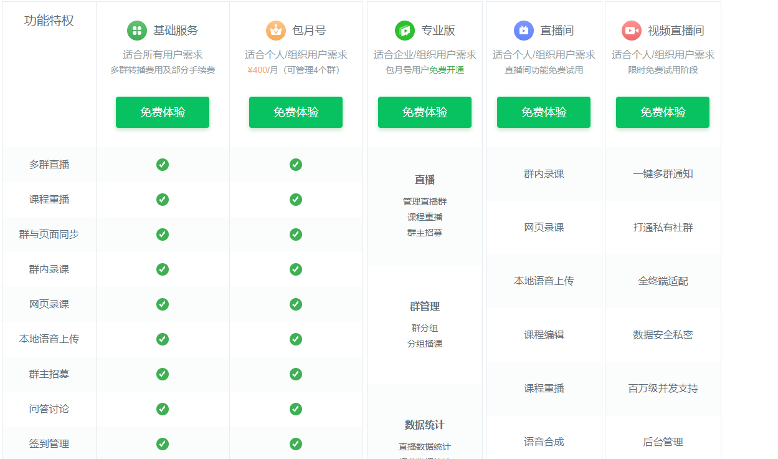
Task: Click the 群内录课 checkmark under 基础服务
Action: coord(163,269)
